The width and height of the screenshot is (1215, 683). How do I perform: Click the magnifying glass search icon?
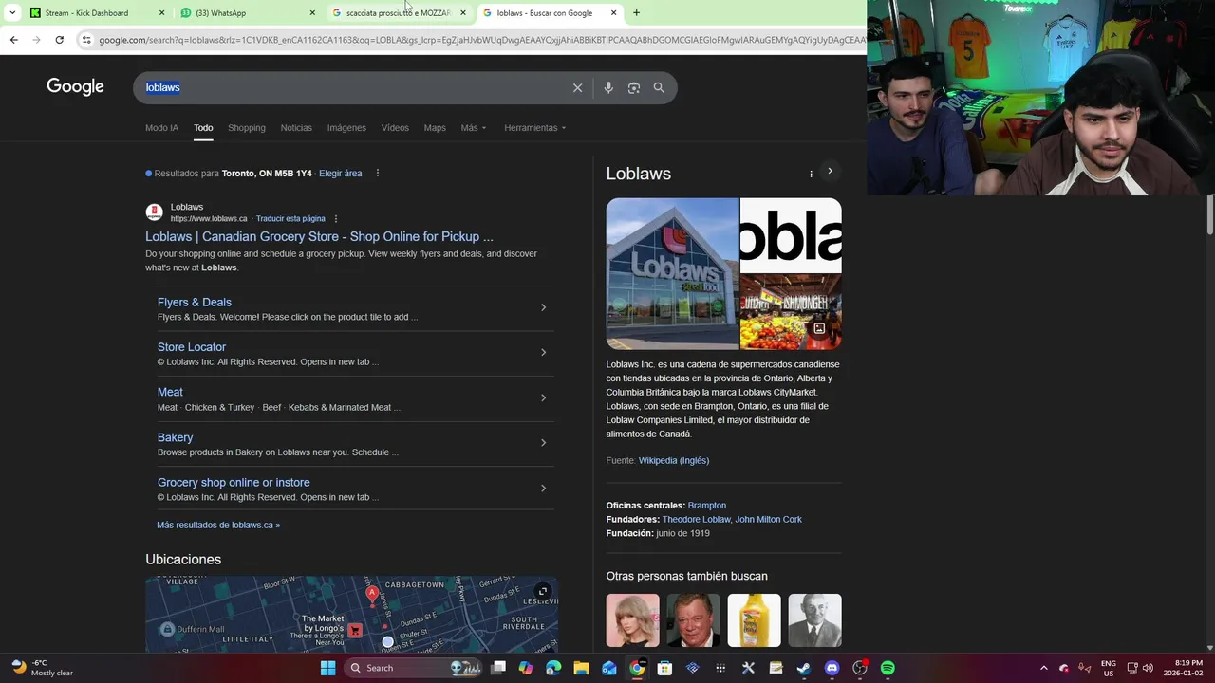coord(659,87)
